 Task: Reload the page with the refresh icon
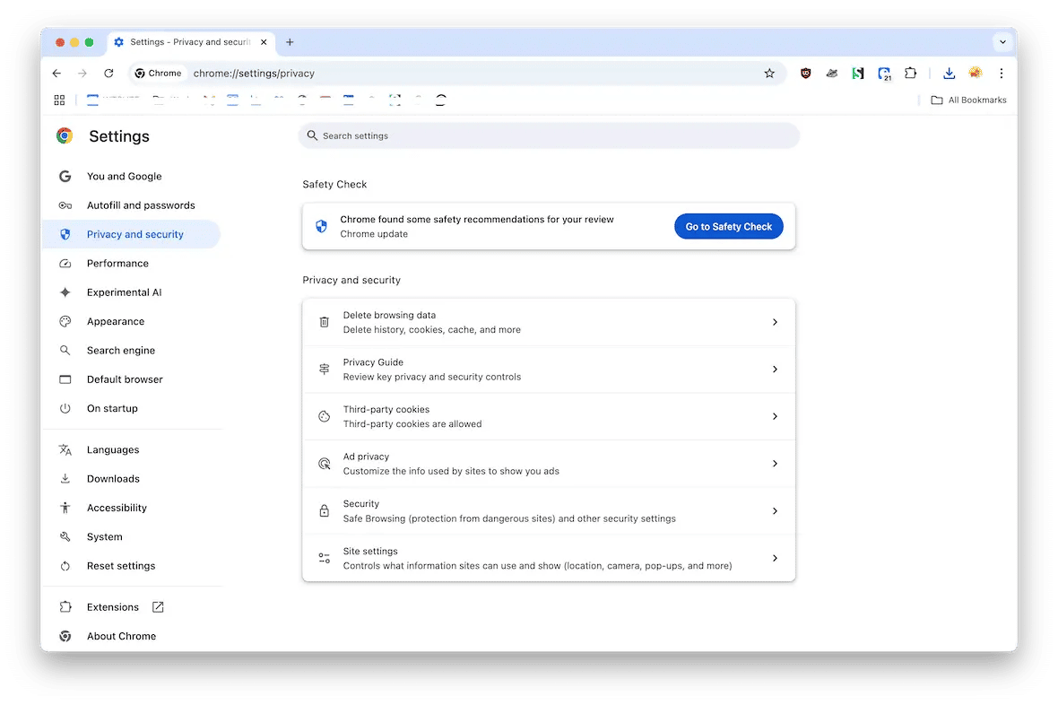click(108, 74)
